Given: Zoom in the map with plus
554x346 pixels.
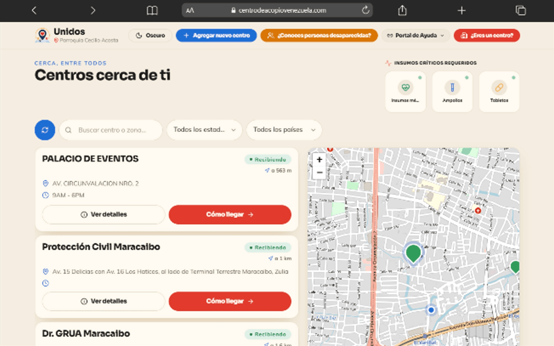Looking at the screenshot, I should coord(319,159).
